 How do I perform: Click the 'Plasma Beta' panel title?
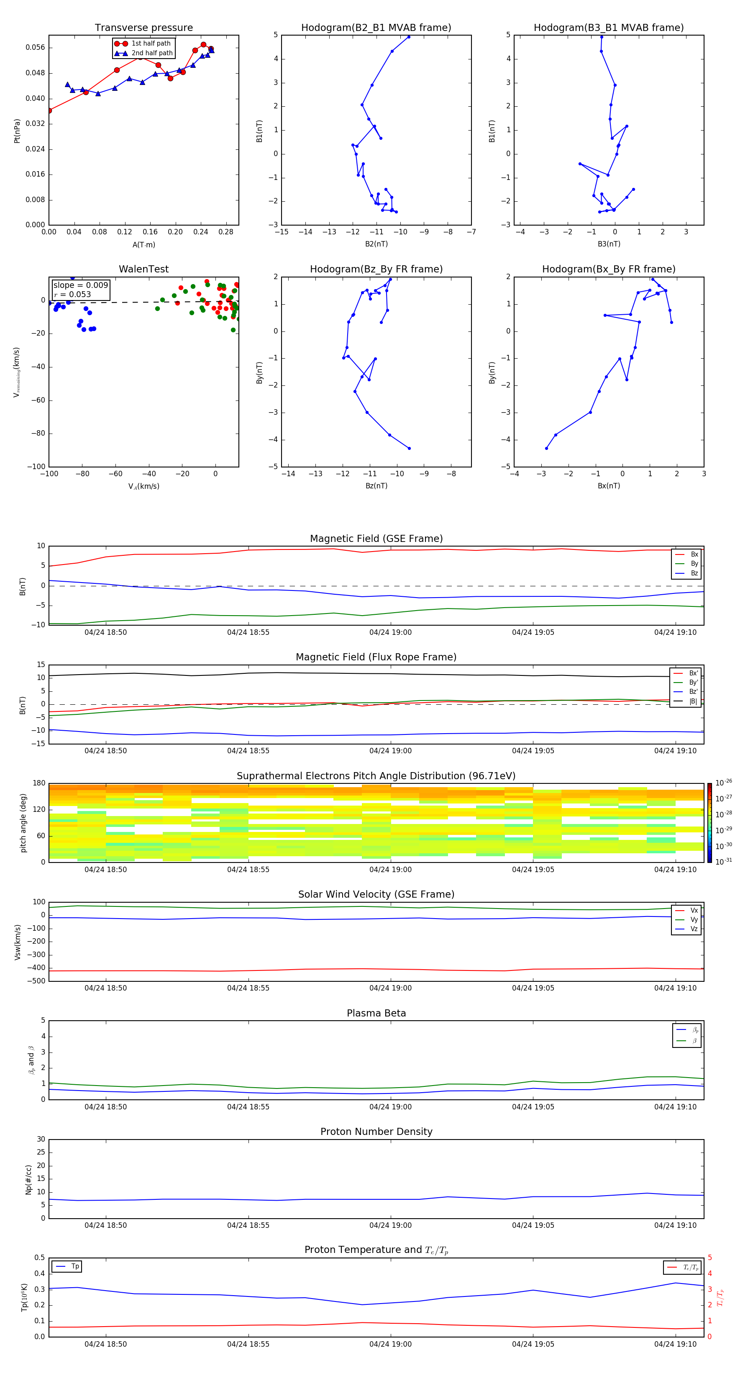pyautogui.click(x=376, y=1013)
